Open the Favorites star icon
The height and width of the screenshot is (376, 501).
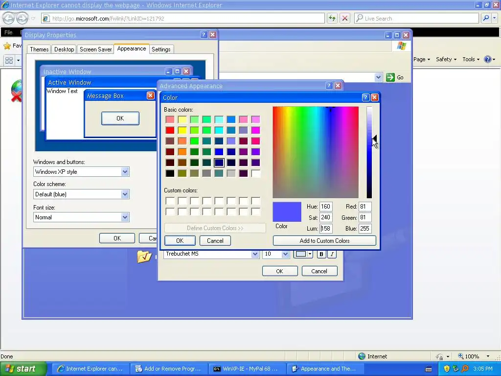pyautogui.click(x=7, y=46)
